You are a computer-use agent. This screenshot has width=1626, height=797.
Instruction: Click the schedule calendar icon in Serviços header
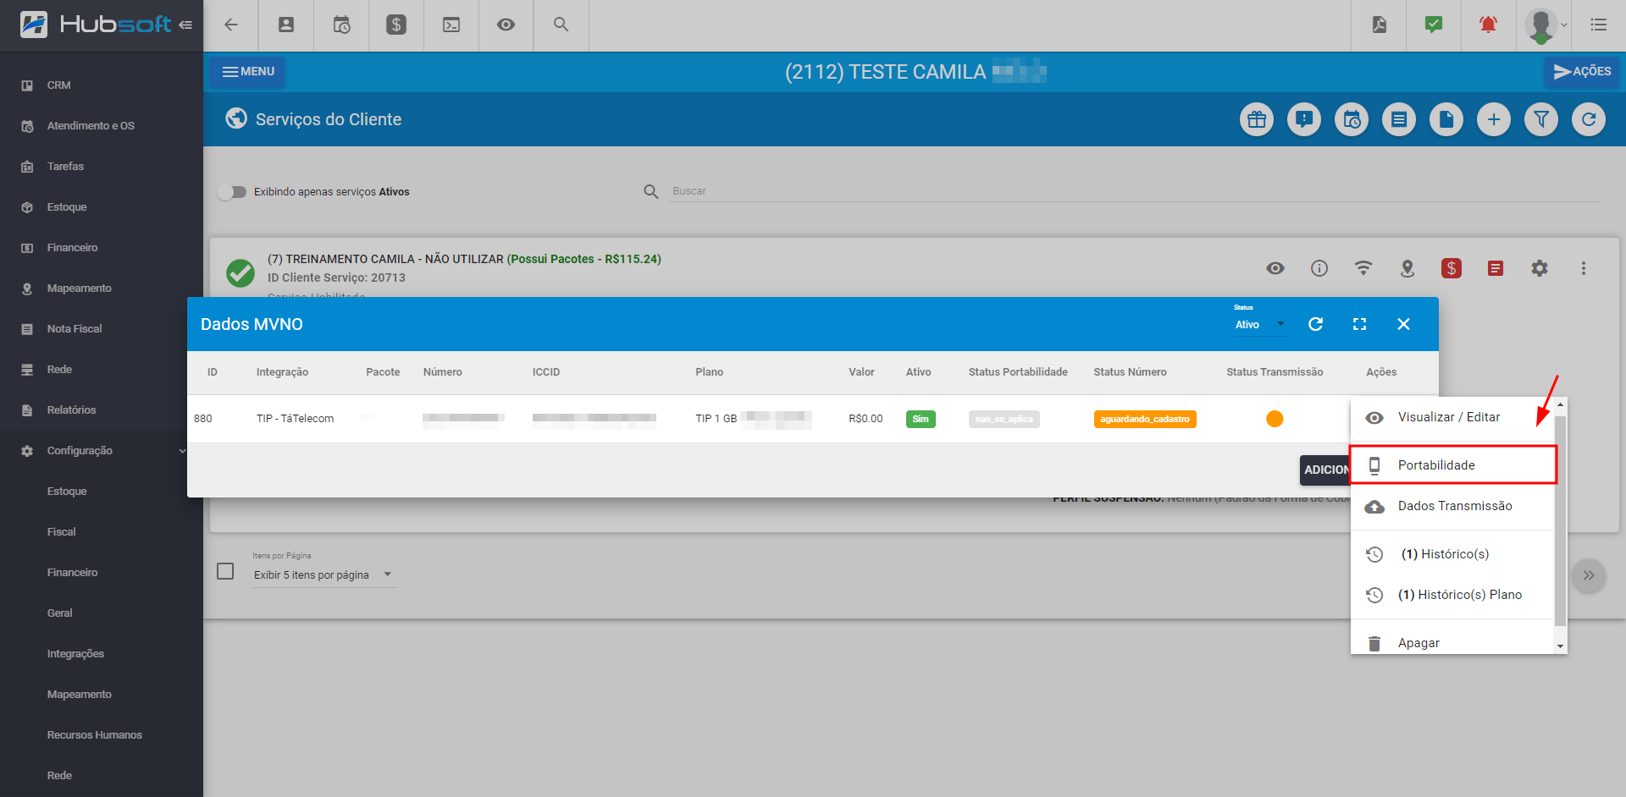pos(1352,119)
